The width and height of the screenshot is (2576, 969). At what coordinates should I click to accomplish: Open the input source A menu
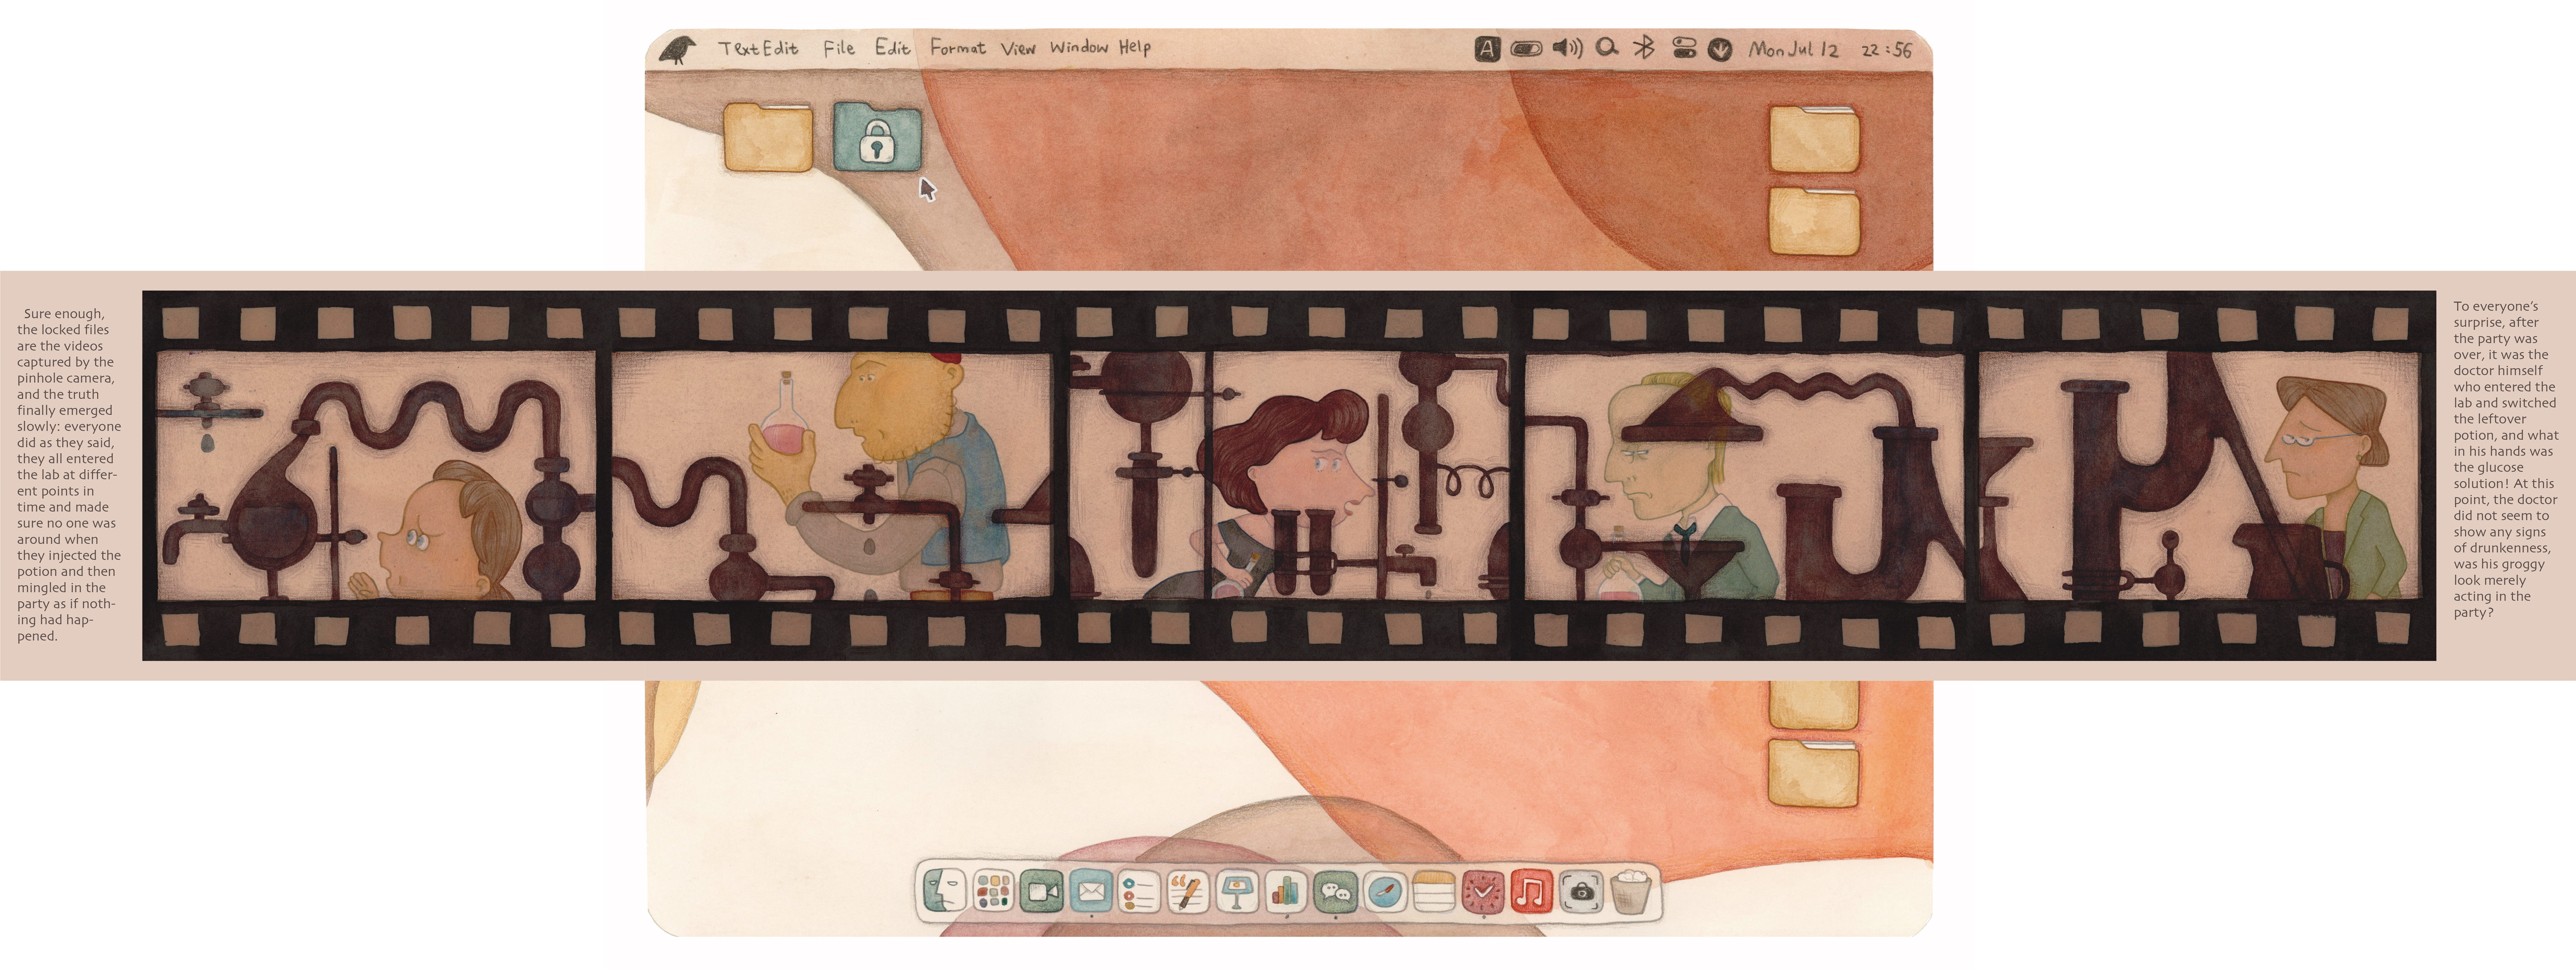(1487, 49)
